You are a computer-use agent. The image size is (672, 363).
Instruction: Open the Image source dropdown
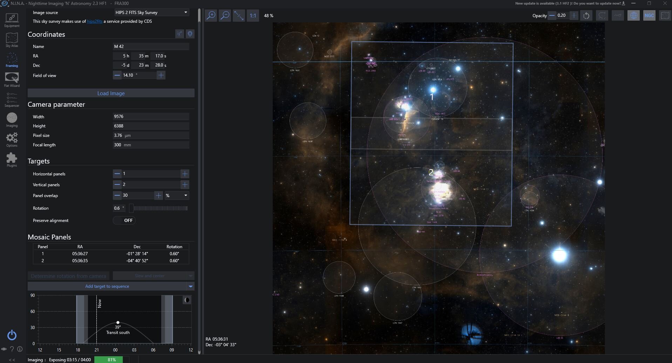(x=151, y=12)
